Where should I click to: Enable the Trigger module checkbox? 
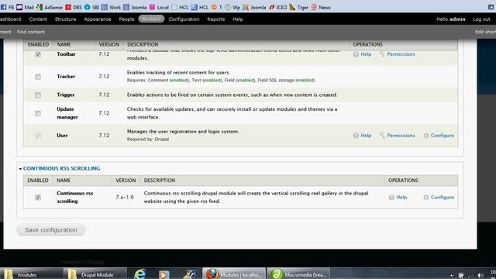coord(38,95)
